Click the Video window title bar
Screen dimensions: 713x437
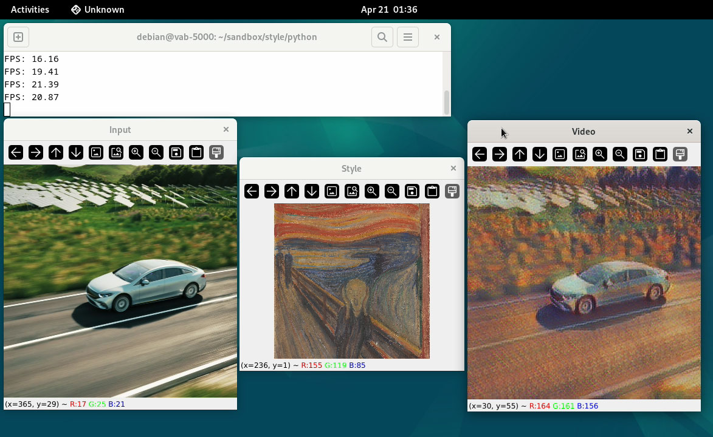pyautogui.click(x=584, y=131)
